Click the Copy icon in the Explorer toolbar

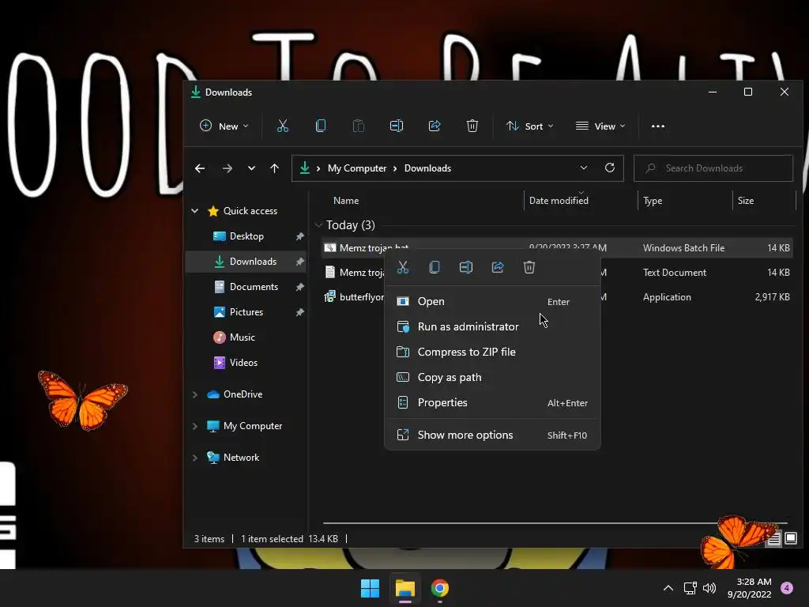pos(321,126)
